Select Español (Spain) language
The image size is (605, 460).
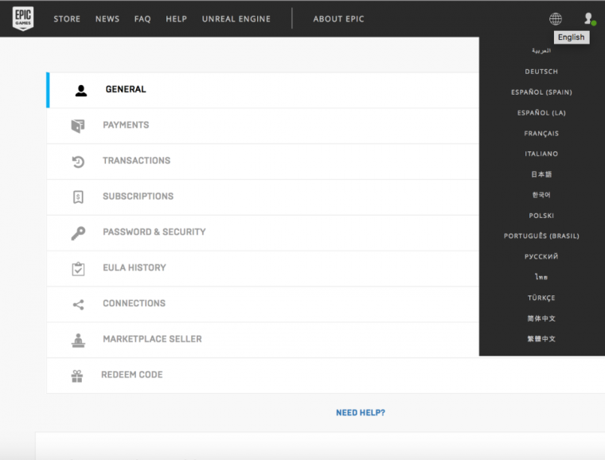point(541,92)
